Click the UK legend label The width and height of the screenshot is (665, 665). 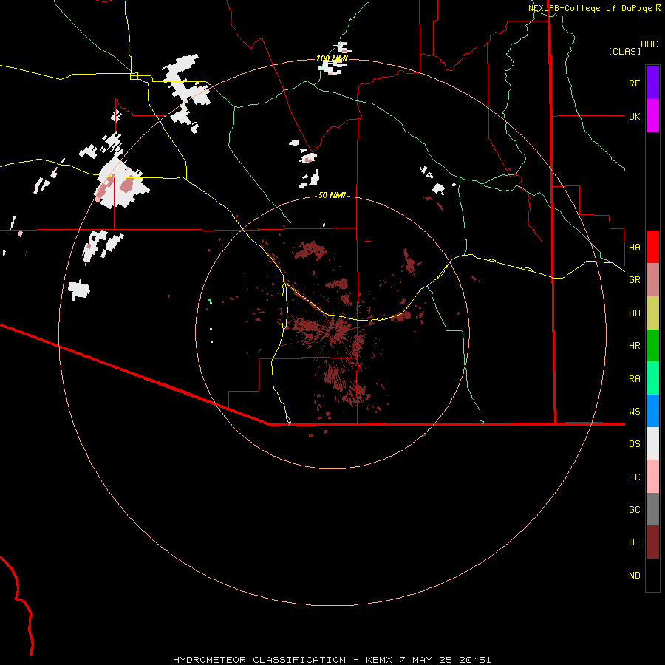coord(634,116)
